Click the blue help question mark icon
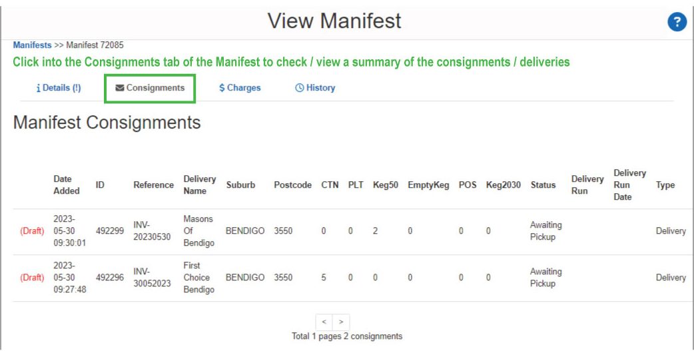694x351 pixels. point(677,22)
